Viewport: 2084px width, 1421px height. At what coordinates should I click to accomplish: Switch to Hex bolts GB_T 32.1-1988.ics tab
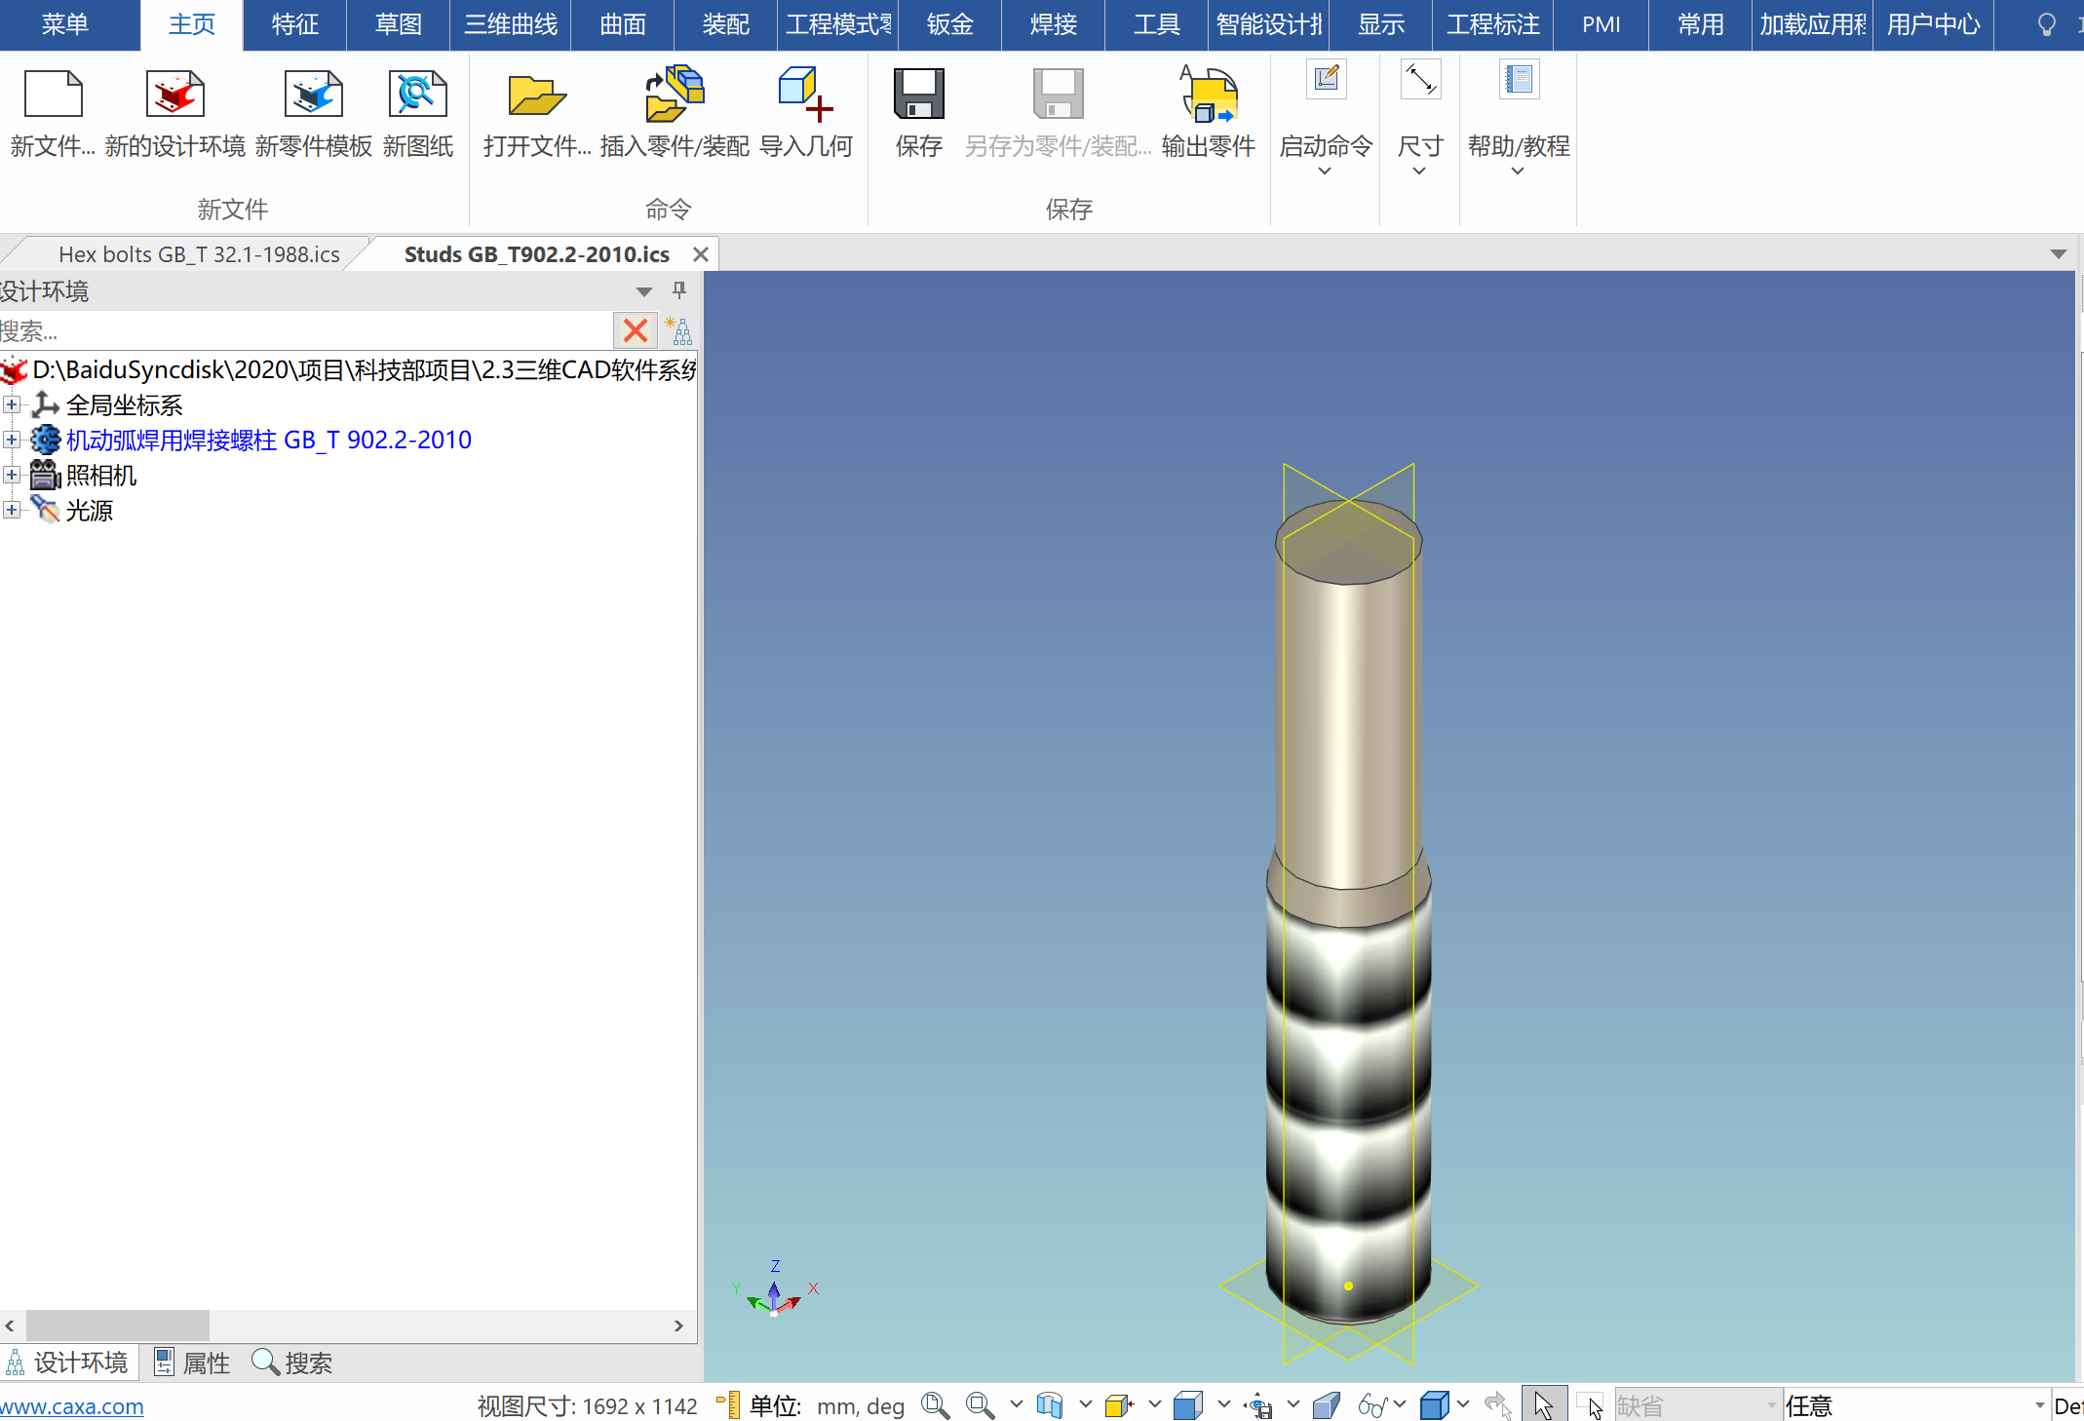pos(199,254)
